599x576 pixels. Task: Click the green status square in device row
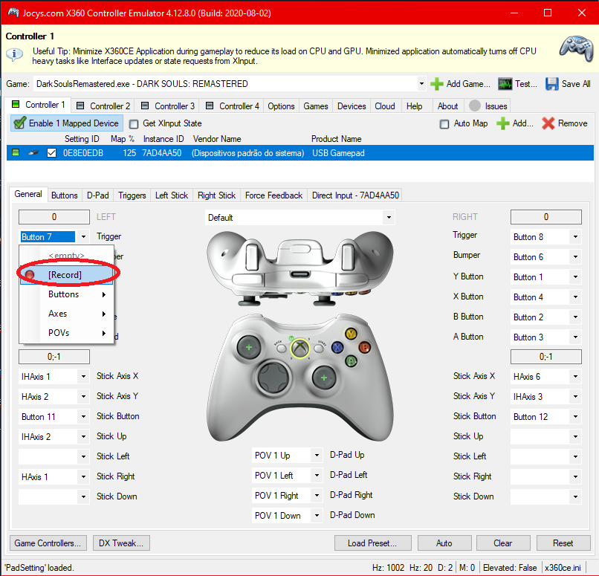(16, 153)
